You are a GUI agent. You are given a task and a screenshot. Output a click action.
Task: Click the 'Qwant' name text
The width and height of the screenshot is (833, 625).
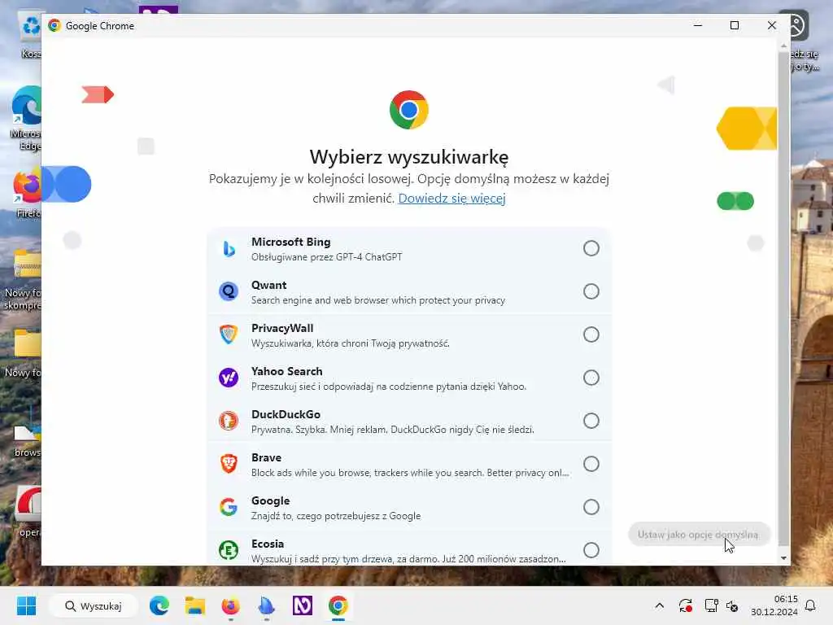coord(268,285)
